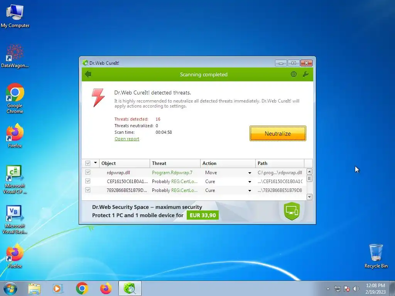Viewport: 395px width, 296px height.
Task: Select the lower Firefox desktop shortcut
Action: [x=15, y=256]
